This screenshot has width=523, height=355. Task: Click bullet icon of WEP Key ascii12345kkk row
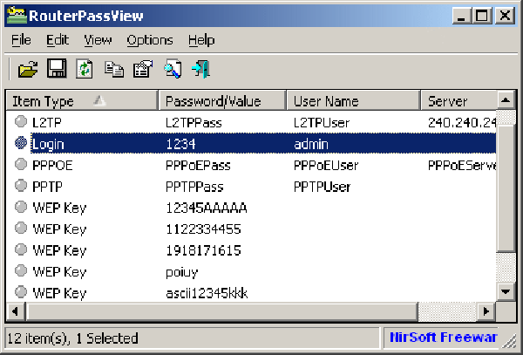(x=21, y=292)
